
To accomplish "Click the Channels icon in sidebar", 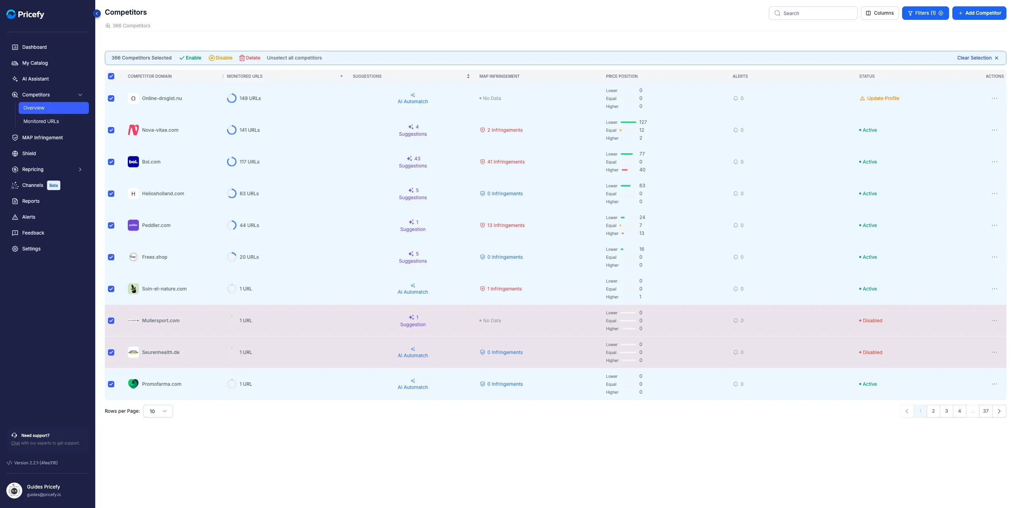I will (x=15, y=185).
